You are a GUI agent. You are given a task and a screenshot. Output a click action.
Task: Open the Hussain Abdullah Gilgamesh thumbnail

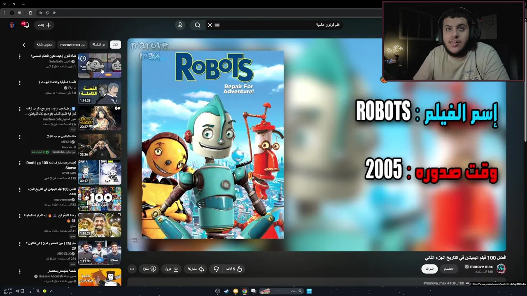[x=100, y=277]
